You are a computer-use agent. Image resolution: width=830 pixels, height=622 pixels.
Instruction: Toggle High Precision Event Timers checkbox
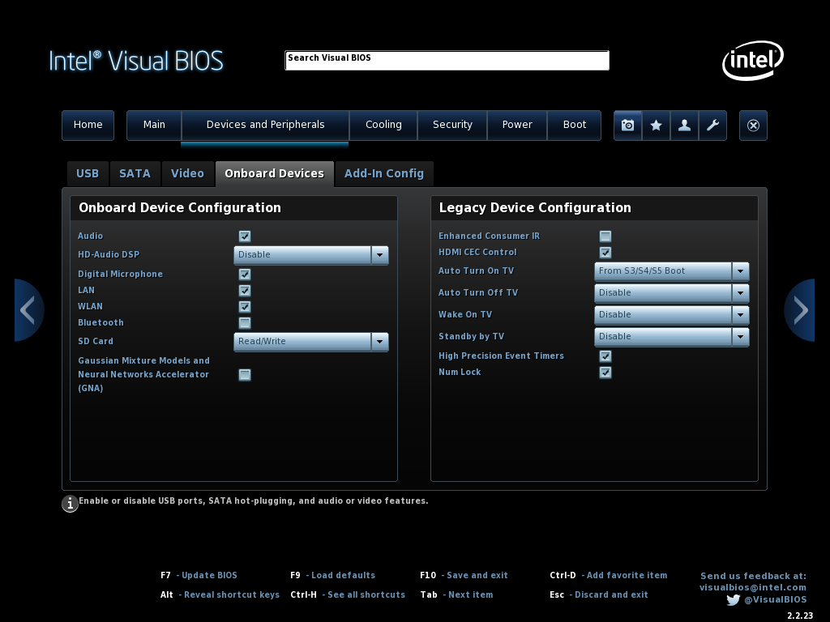(605, 356)
